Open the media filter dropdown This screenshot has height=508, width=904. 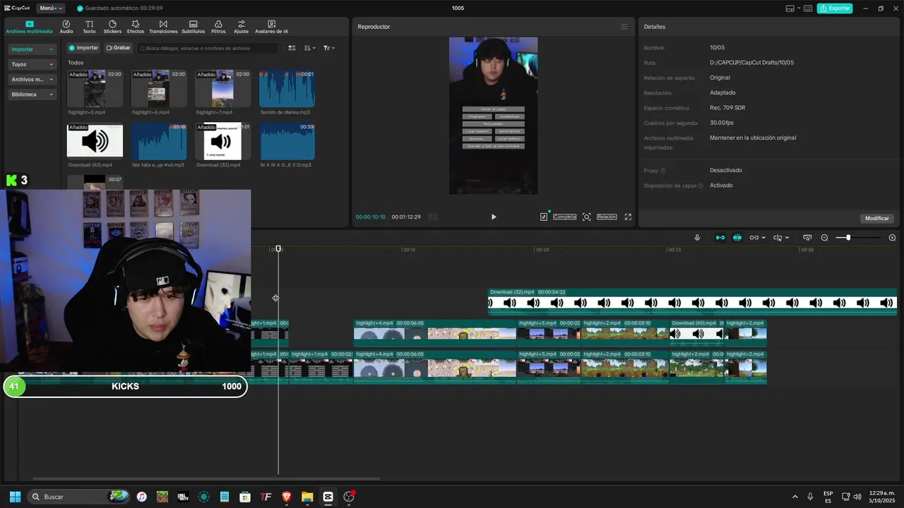coord(329,48)
